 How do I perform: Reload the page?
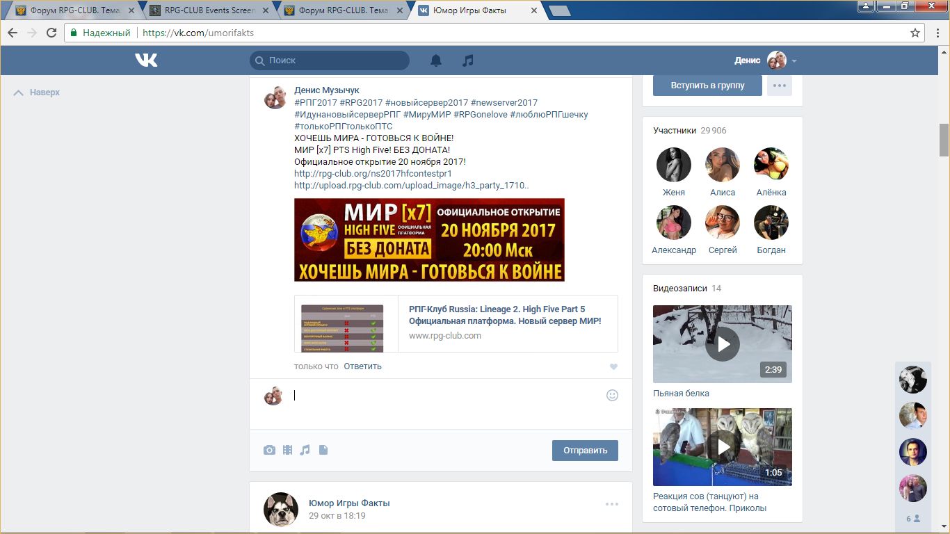(51, 33)
